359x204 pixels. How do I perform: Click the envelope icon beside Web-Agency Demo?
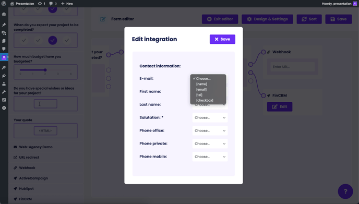pyautogui.click(x=15, y=147)
